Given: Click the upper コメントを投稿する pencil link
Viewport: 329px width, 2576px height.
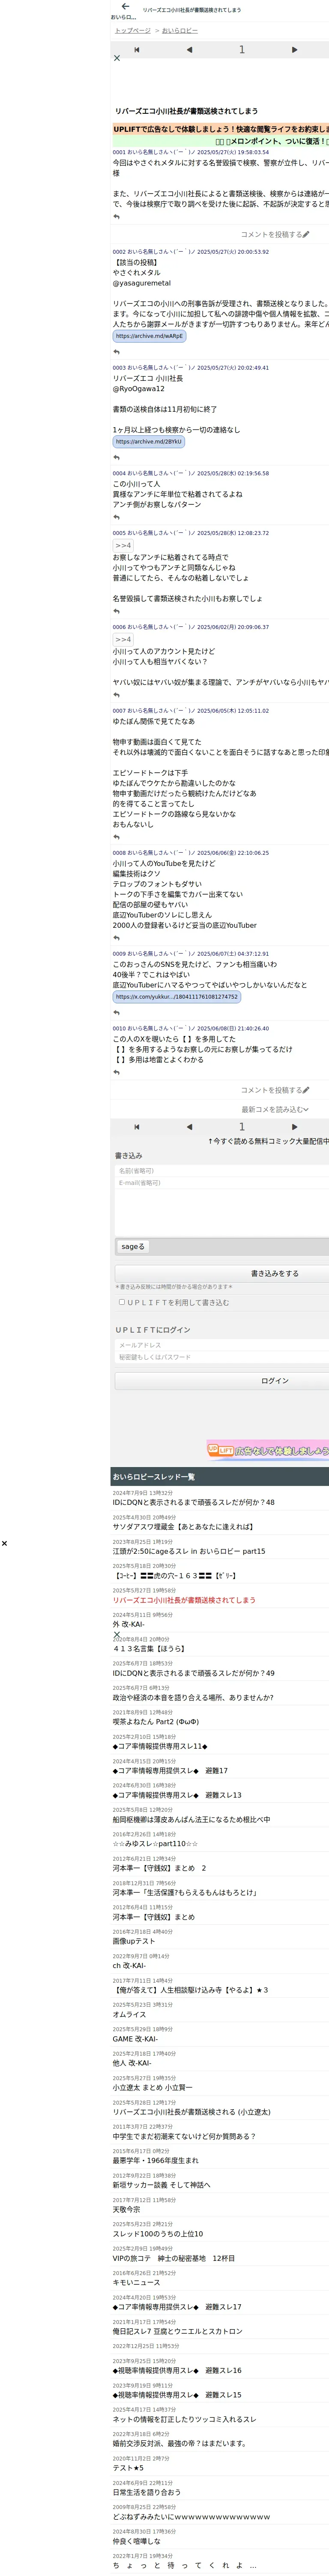Looking at the screenshot, I should point(275,235).
